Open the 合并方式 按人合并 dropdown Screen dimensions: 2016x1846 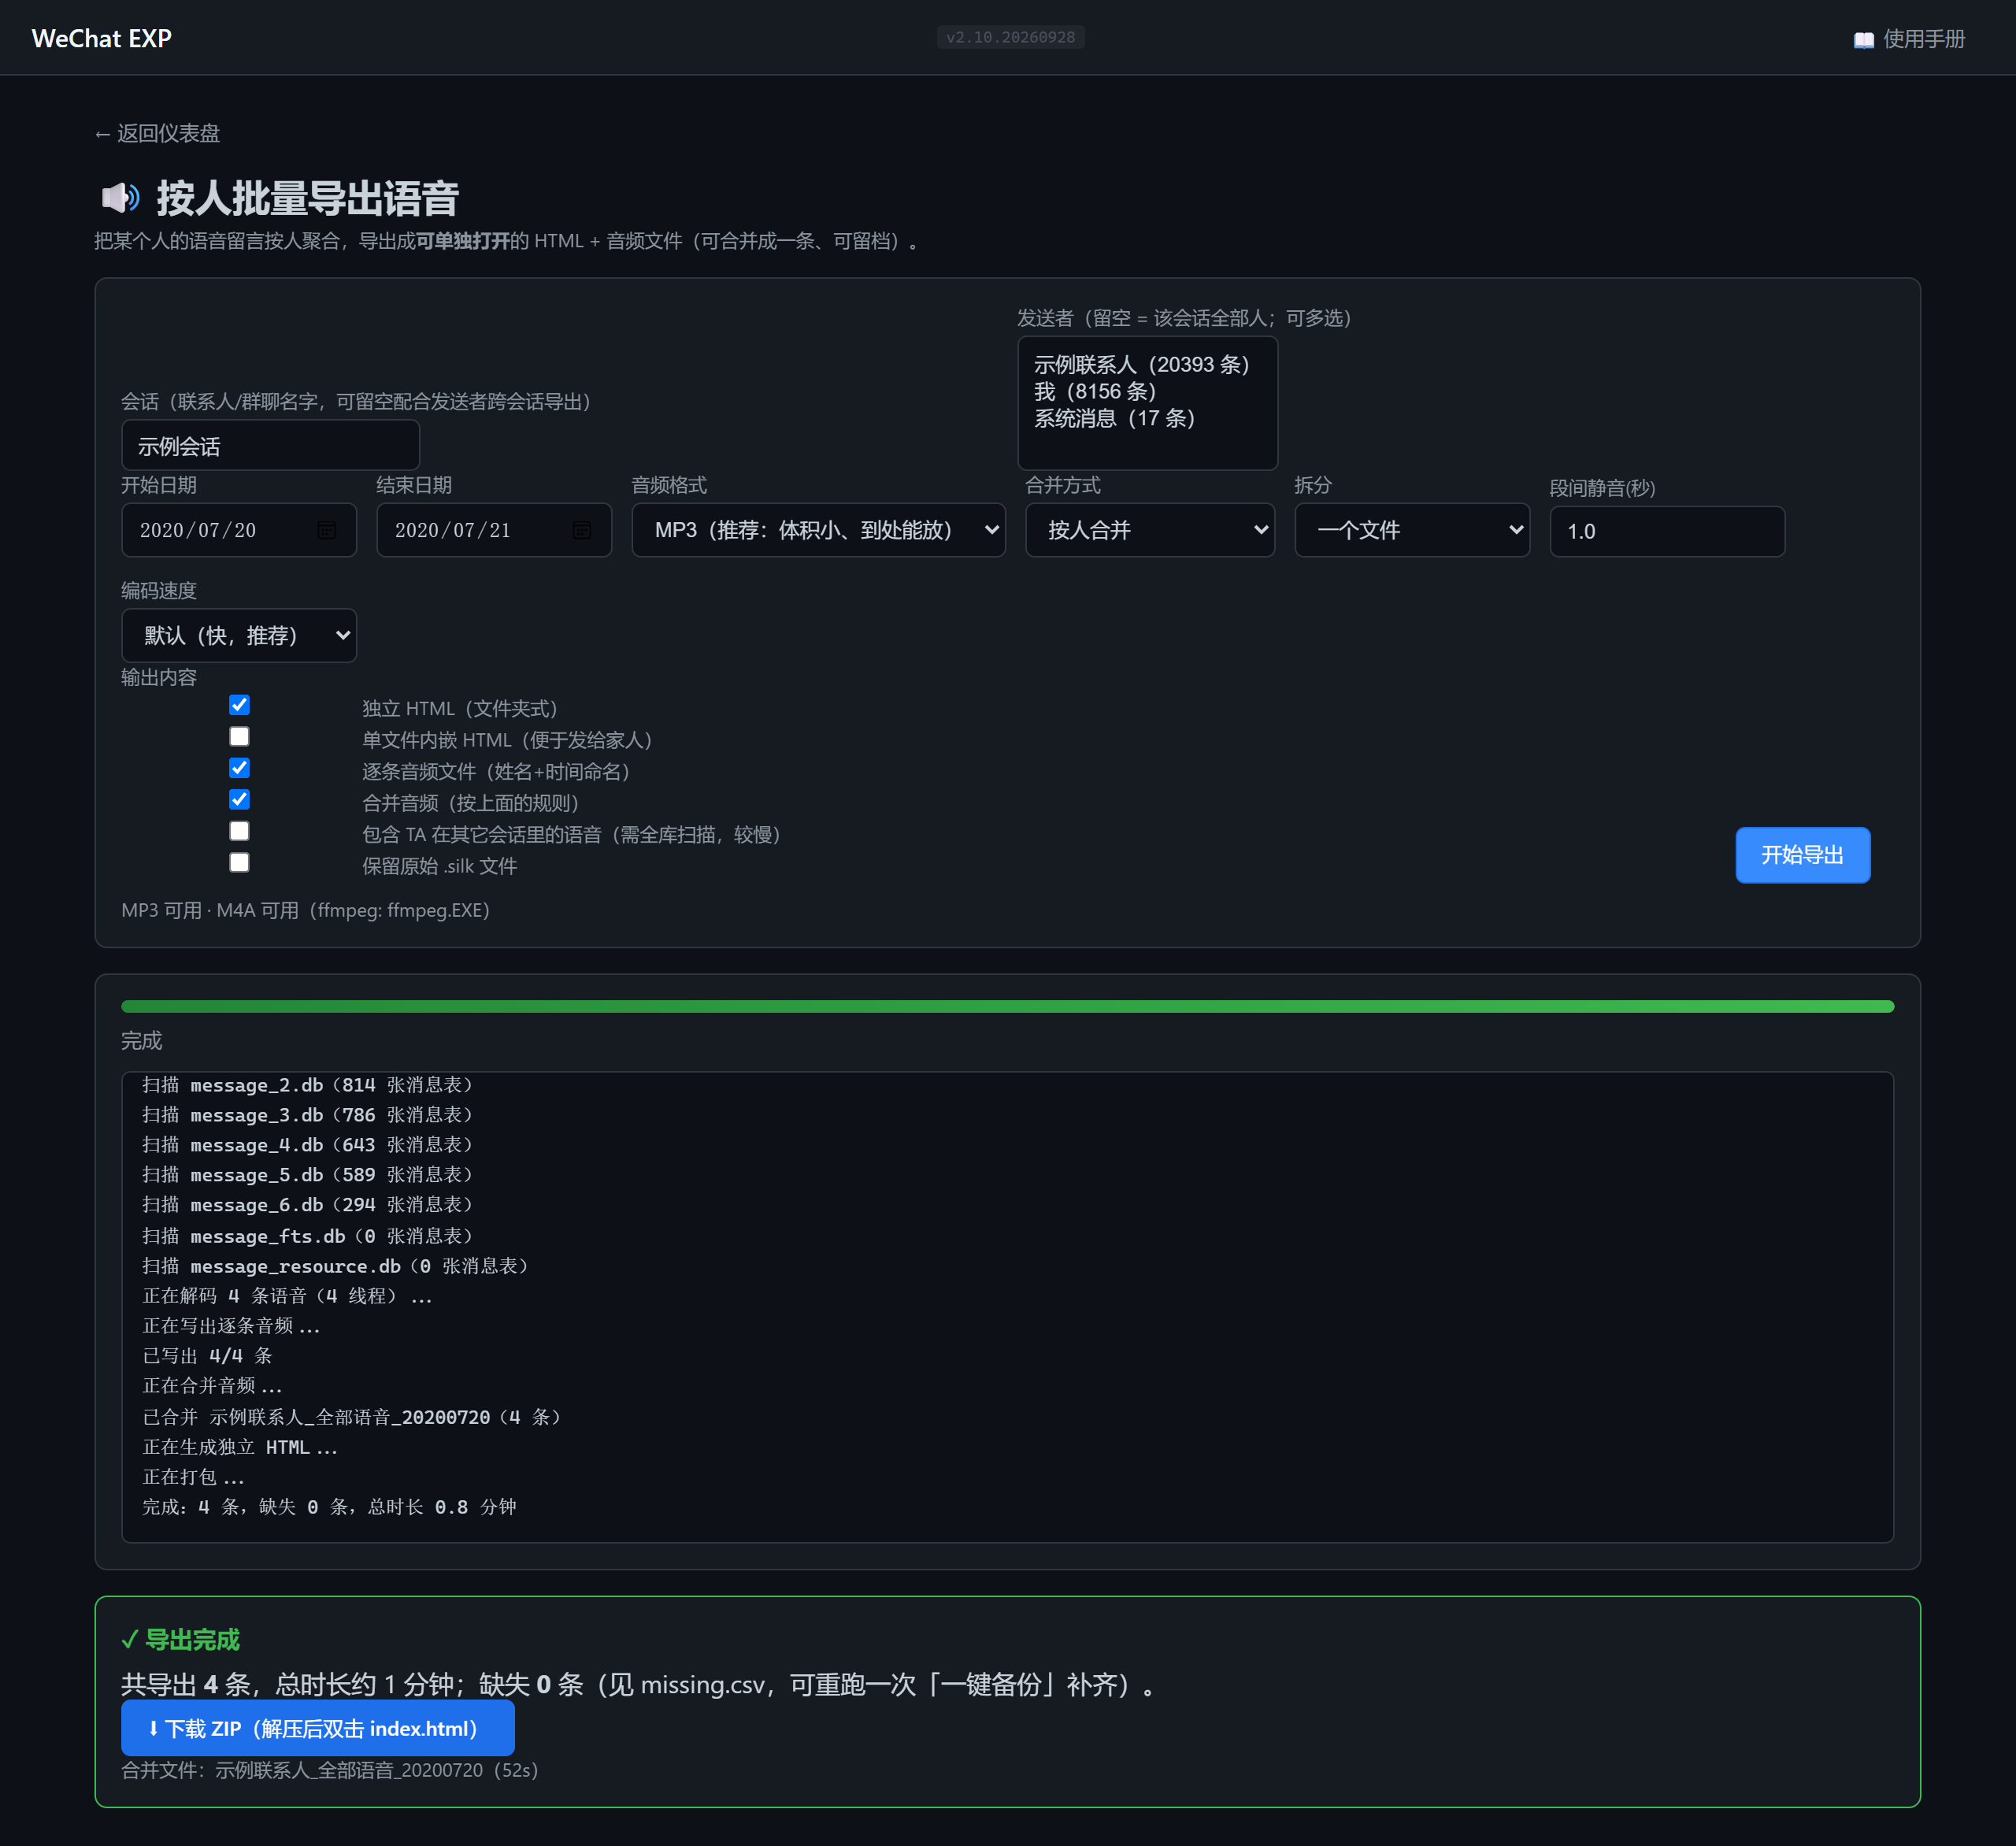pyautogui.click(x=1150, y=530)
